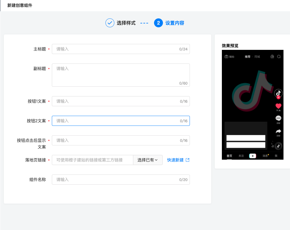This screenshot has width=290, height=230.
Task: Tap the plus create button in preview
Action: coord(253,156)
